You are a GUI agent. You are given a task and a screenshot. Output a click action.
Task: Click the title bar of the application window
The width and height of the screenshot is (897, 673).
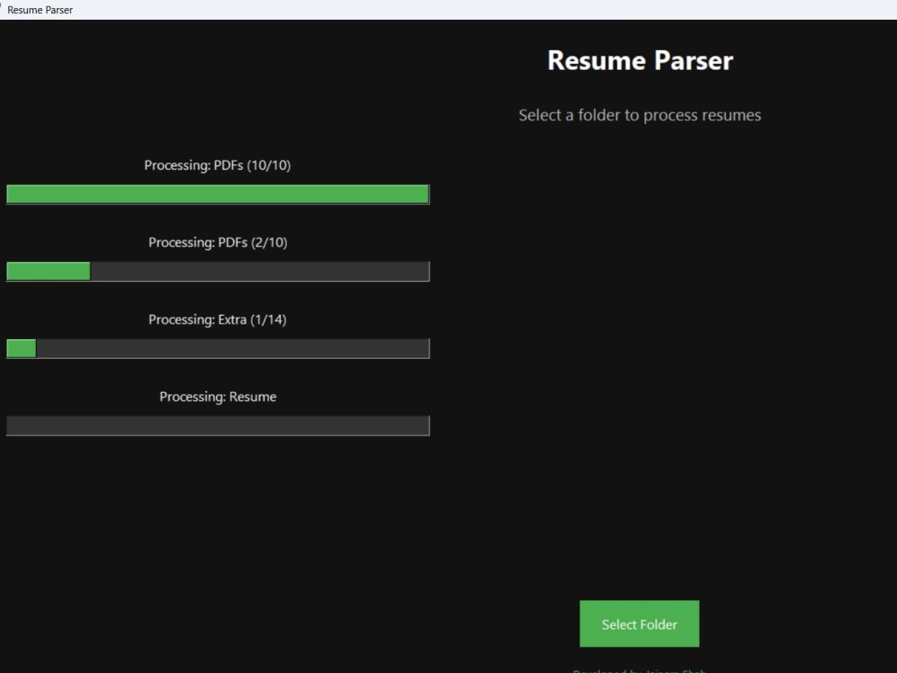[x=359, y=9]
